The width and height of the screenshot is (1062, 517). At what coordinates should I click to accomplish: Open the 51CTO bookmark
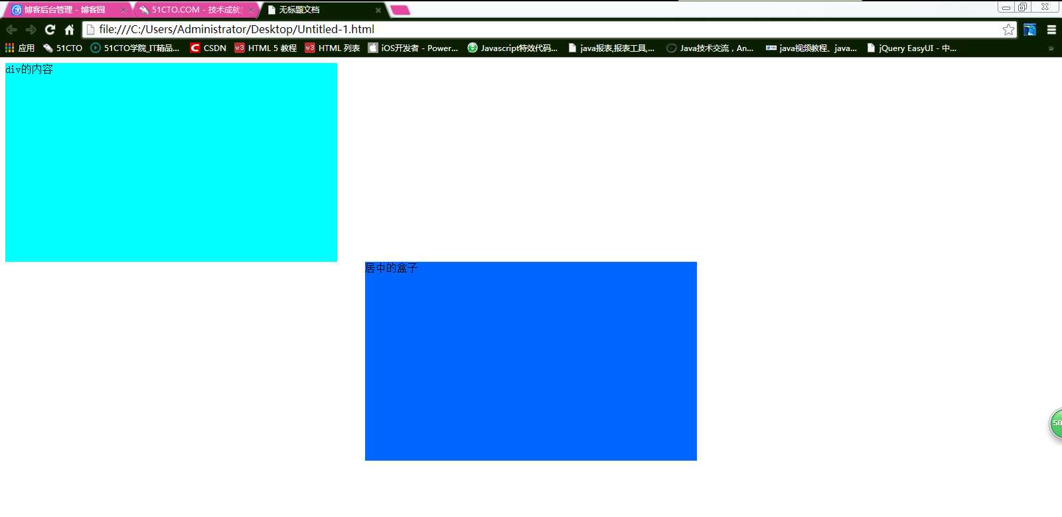(x=62, y=48)
